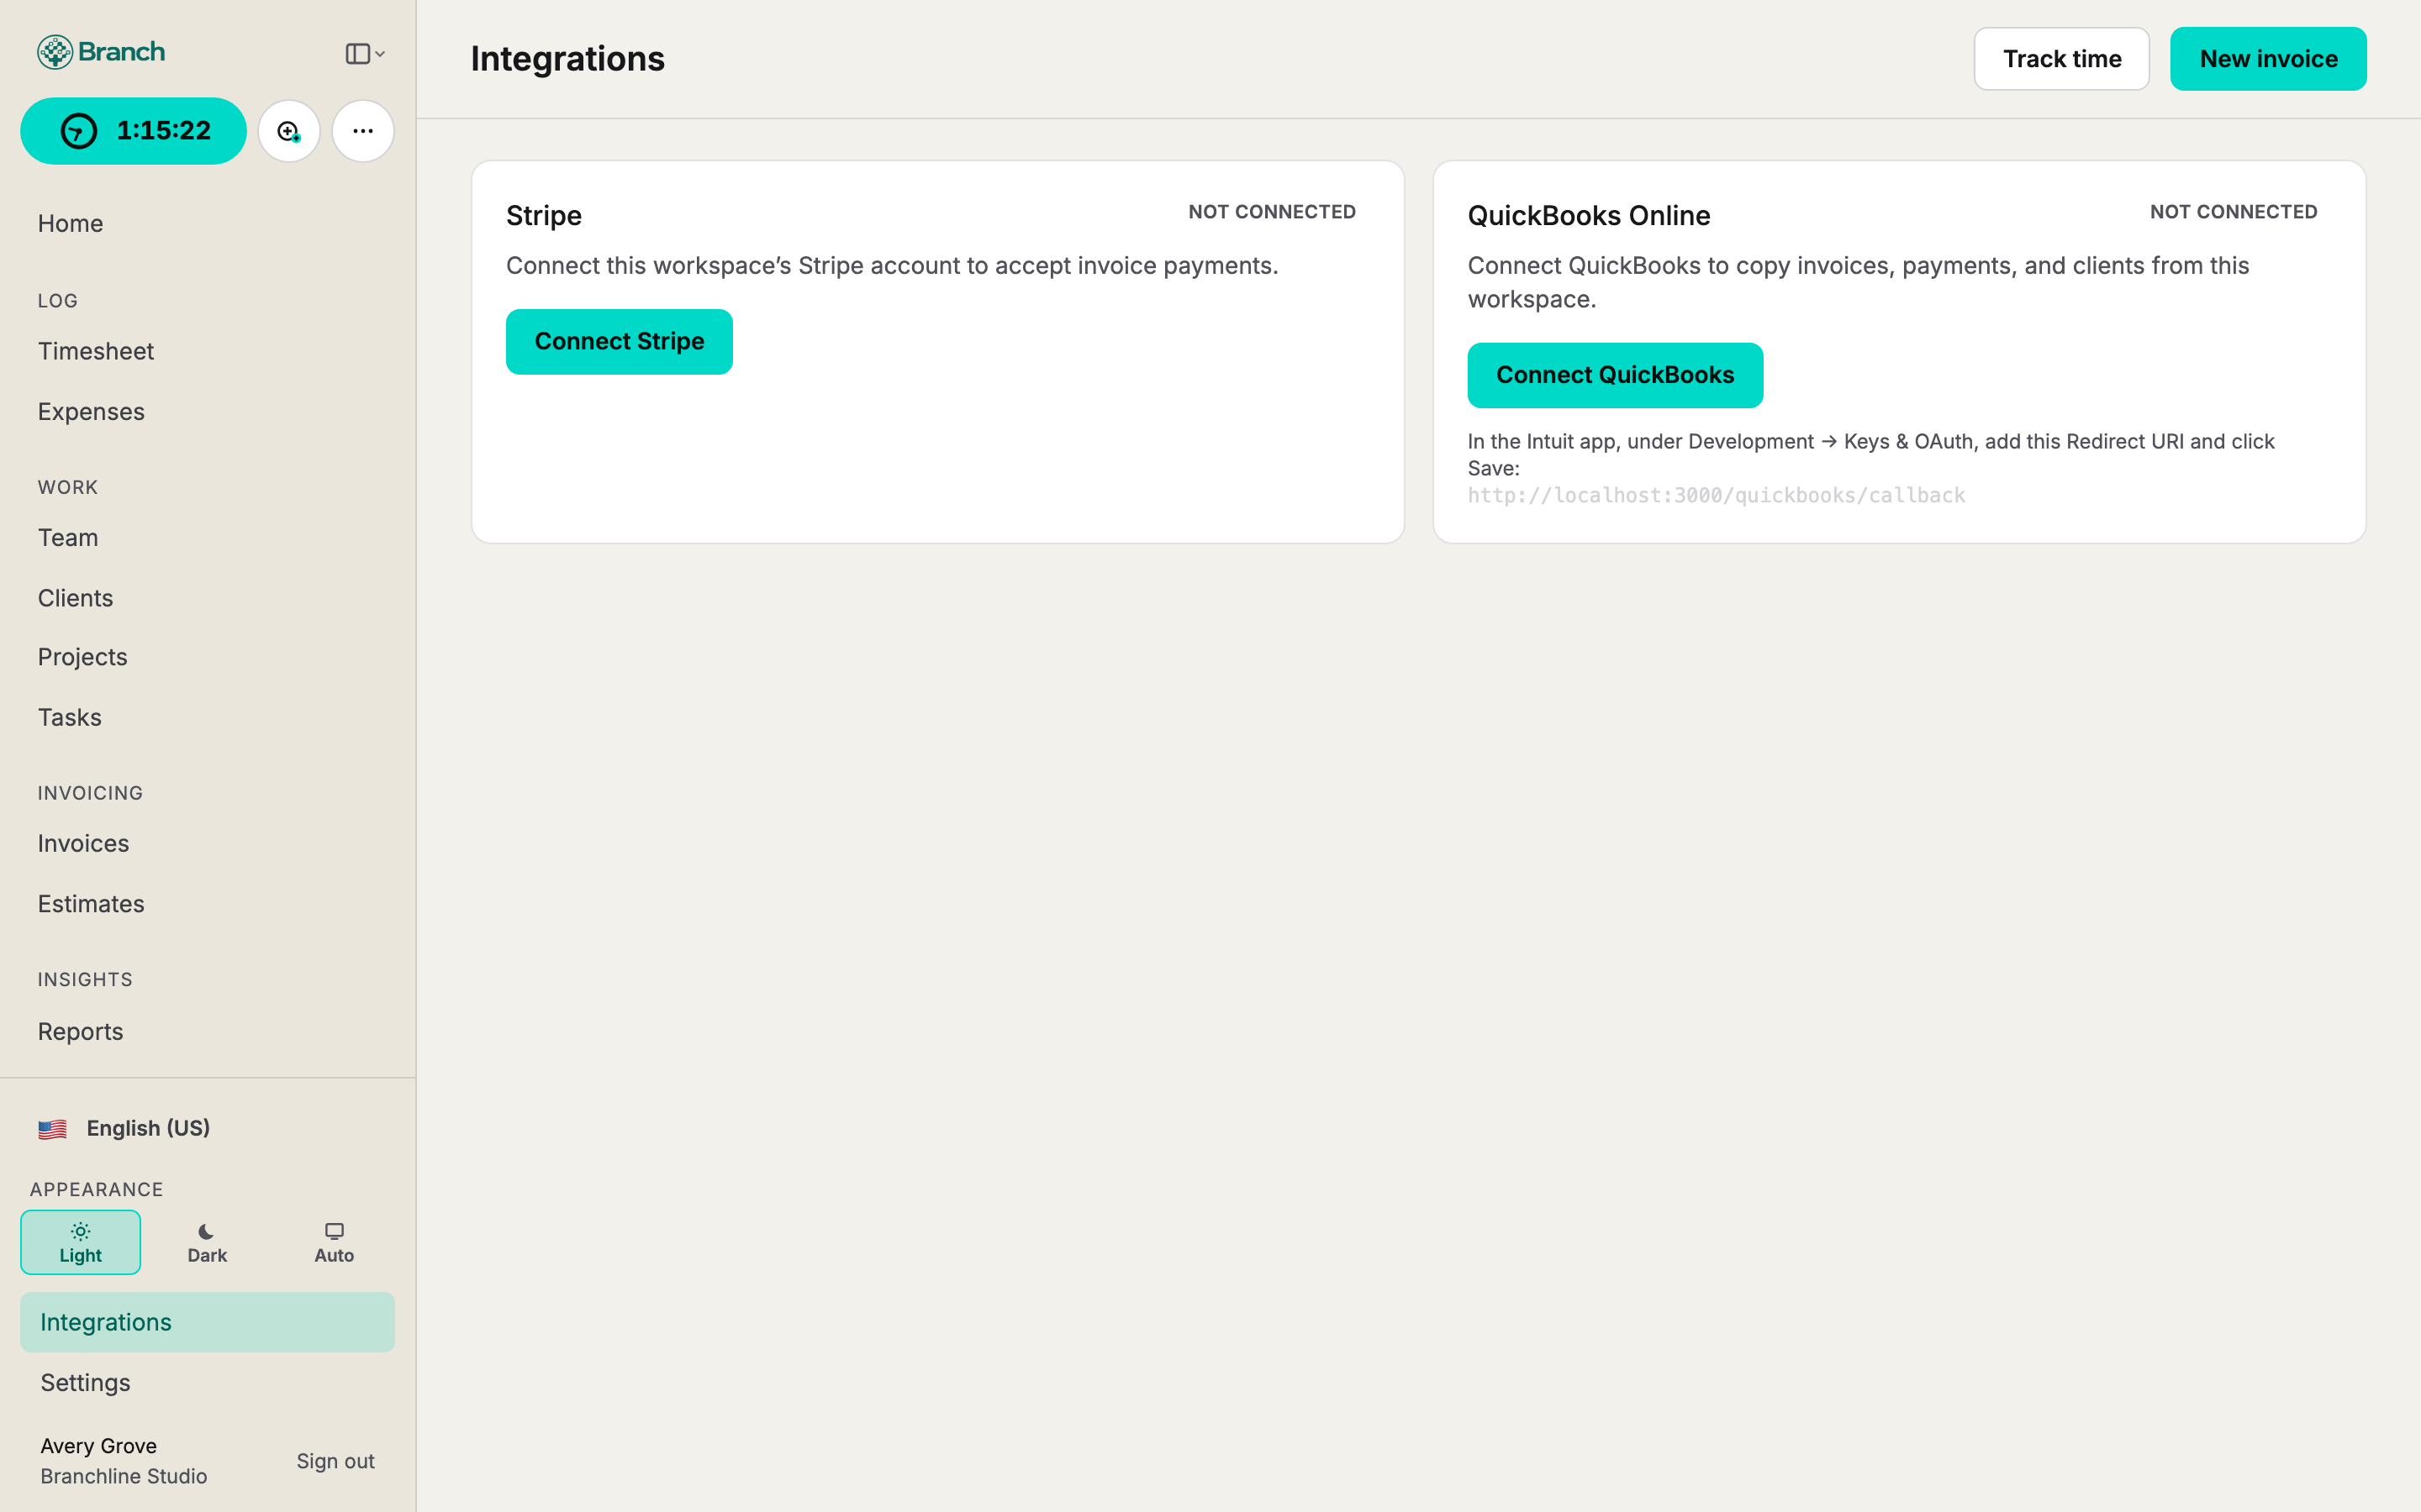
Task: Open Projects in sidebar
Action: pos(83,657)
